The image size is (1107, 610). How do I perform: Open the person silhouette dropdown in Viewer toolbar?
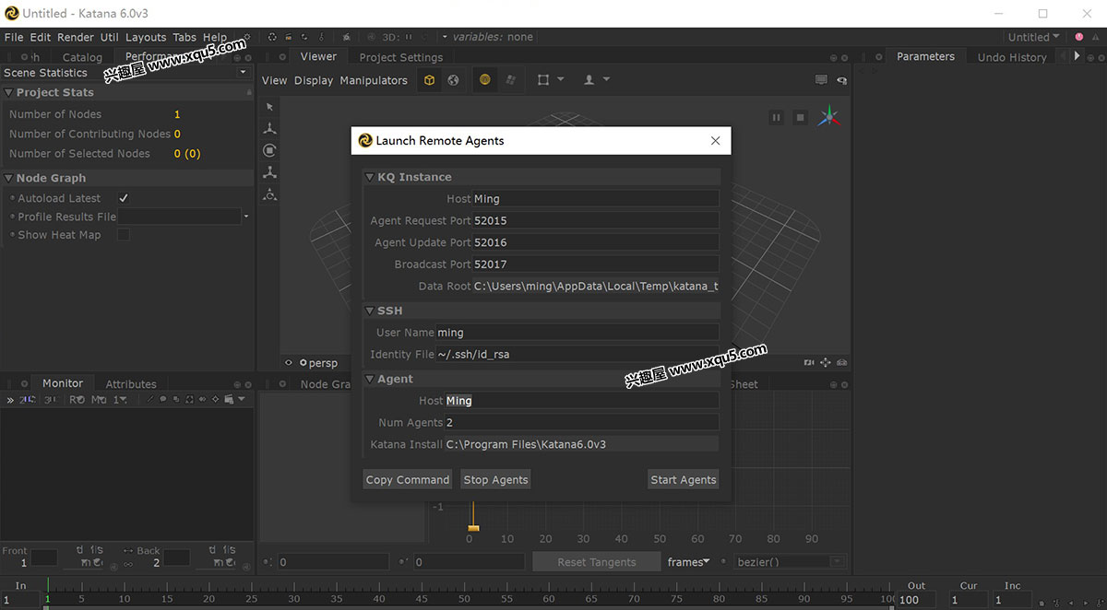pos(597,80)
